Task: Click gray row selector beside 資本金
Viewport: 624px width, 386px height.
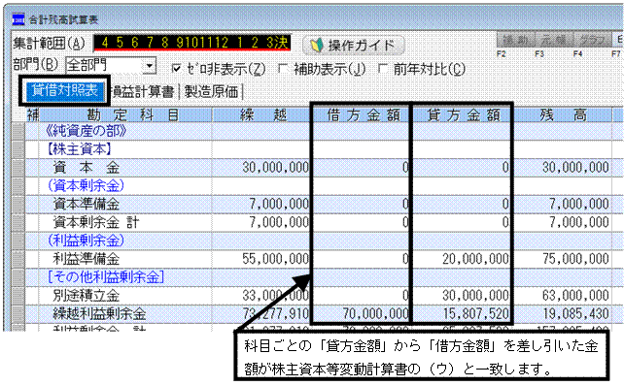Action: (x=18, y=168)
